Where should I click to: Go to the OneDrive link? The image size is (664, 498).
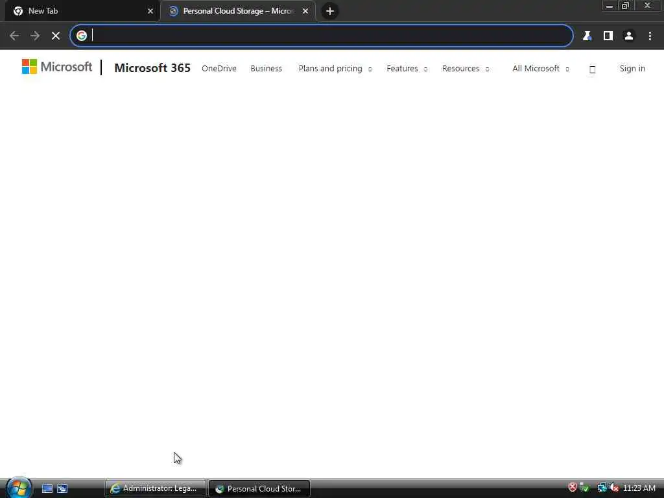pos(219,68)
